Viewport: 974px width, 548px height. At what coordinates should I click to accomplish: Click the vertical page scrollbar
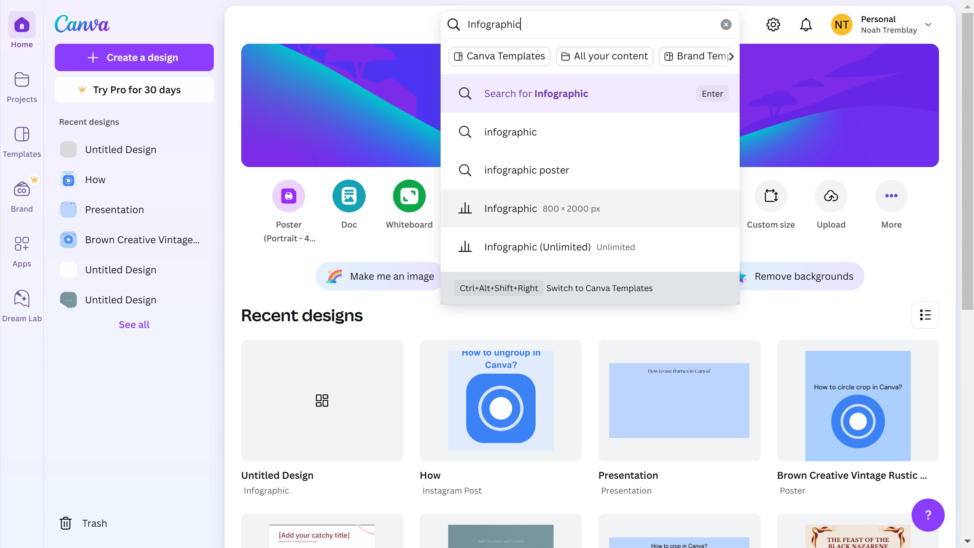coord(967,160)
